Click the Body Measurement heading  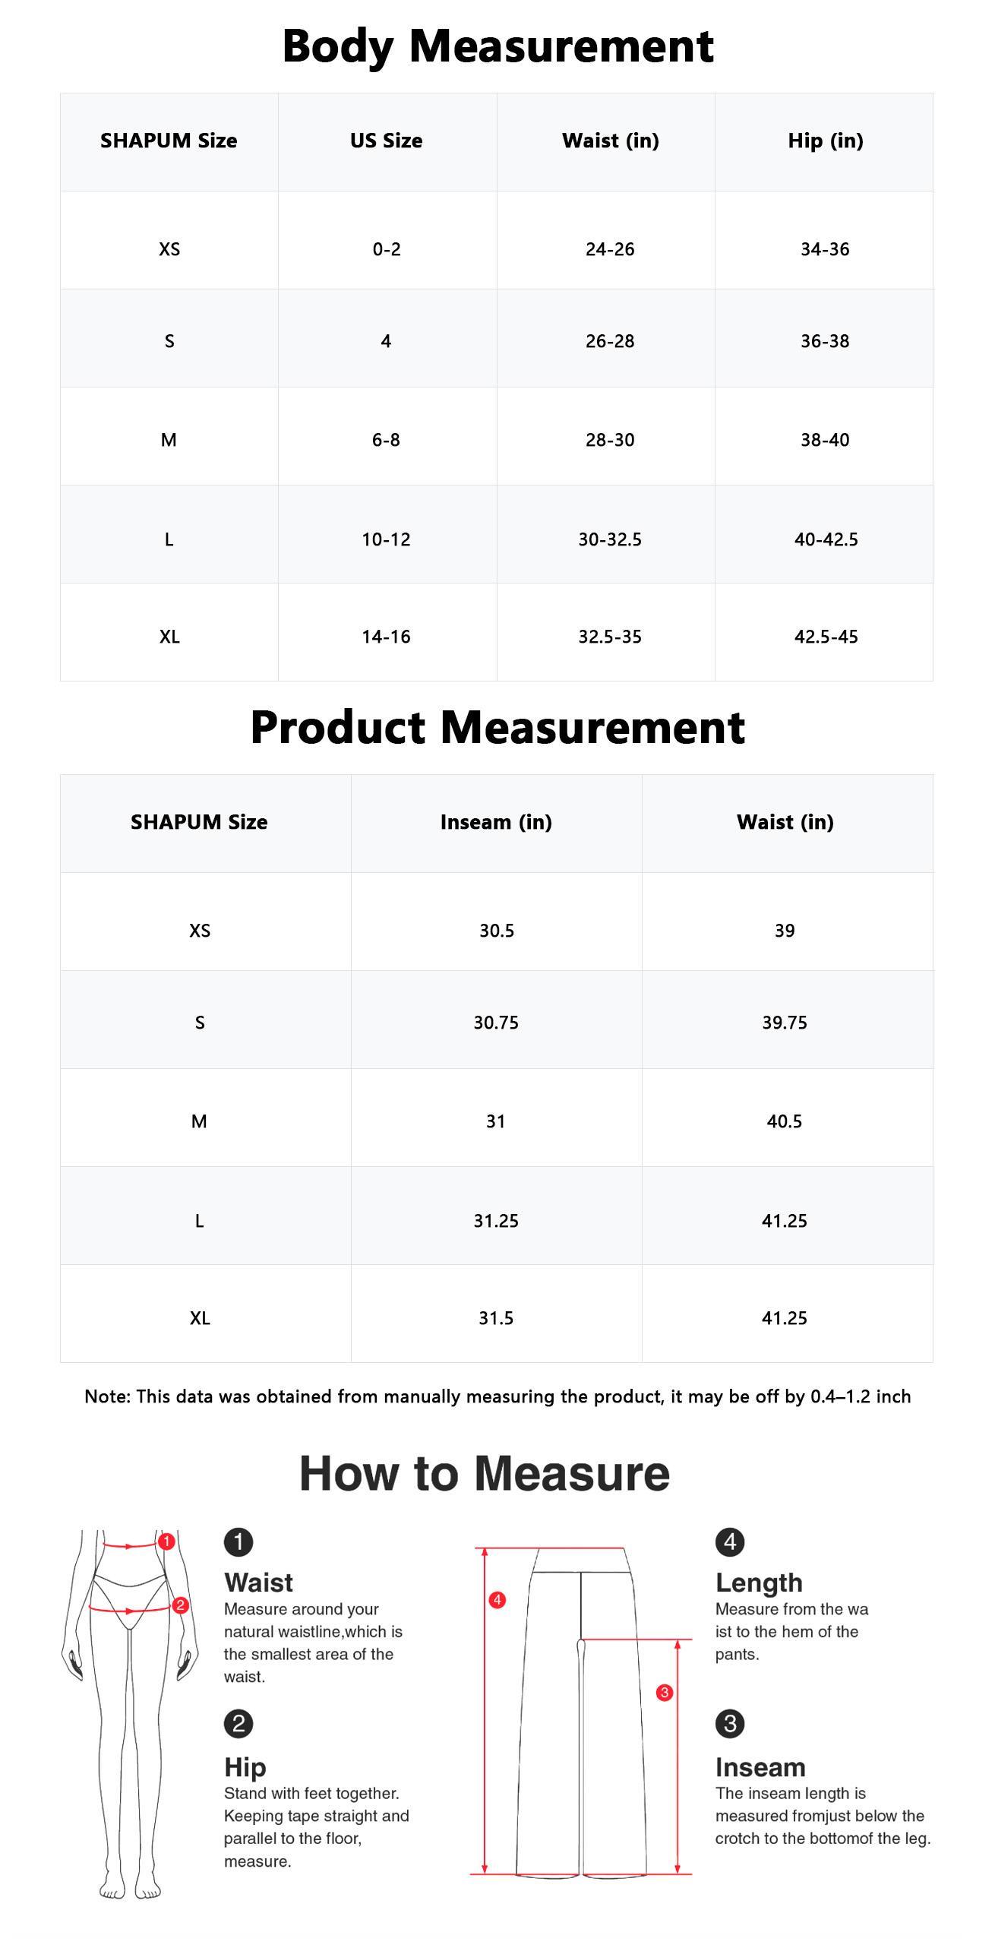(x=497, y=46)
